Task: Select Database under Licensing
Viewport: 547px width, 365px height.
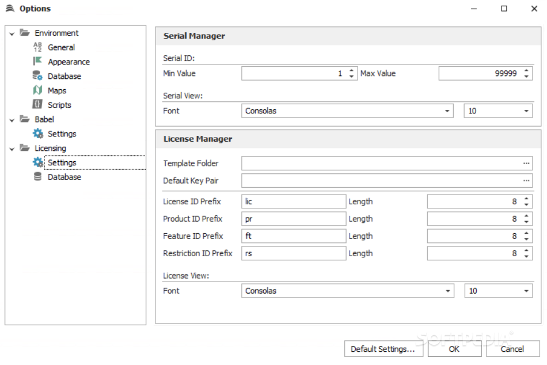Action: coord(64,177)
